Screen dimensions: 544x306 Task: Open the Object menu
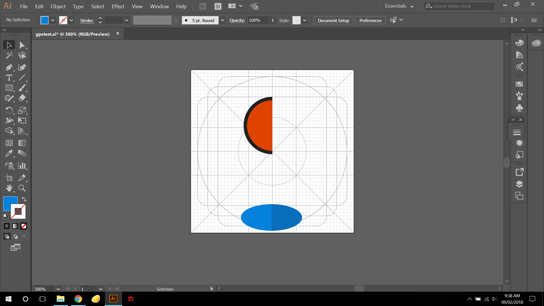[x=58, y=6]
